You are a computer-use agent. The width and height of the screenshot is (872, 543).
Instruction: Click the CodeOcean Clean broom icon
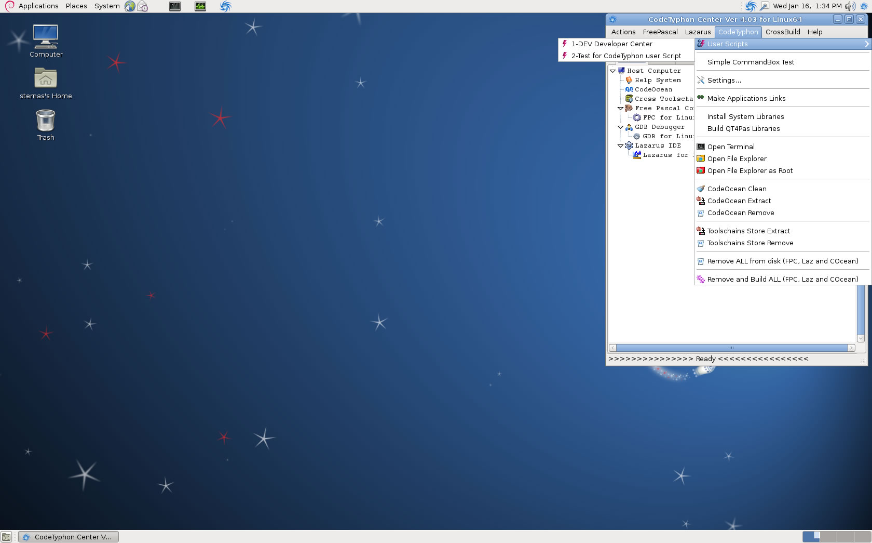point(701,189)
